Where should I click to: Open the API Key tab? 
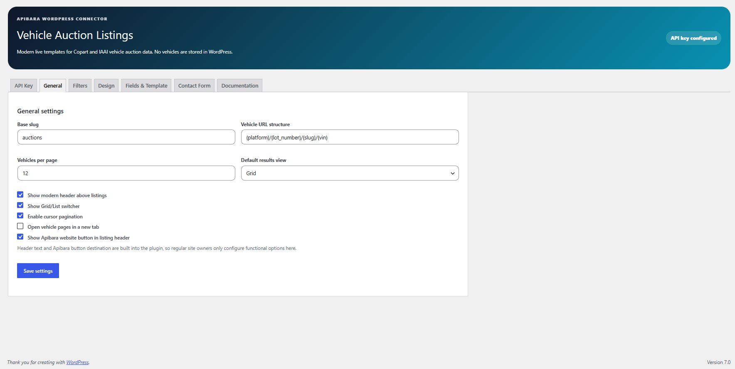point(24,86)
